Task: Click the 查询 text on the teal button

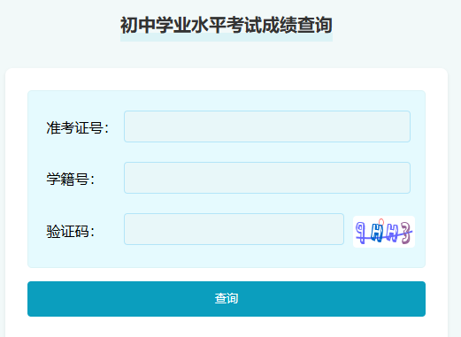Action: [227, 298]
